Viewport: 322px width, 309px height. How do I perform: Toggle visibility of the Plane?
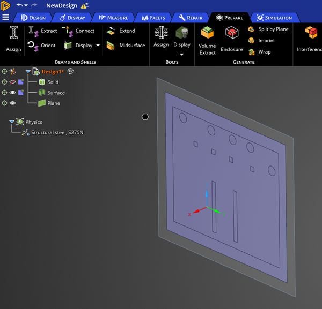pyautogui.click(x=12, y=103)
